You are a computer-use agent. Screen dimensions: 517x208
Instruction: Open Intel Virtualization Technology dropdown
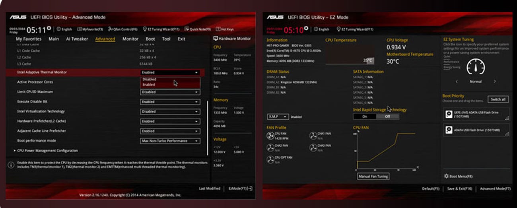170,112
